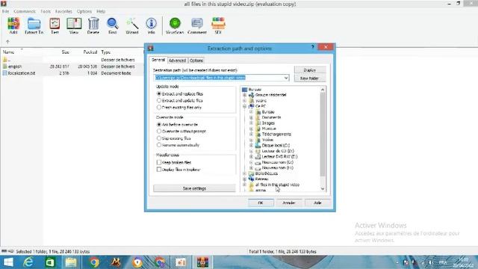Open the Tools menu

click(46, 11)
